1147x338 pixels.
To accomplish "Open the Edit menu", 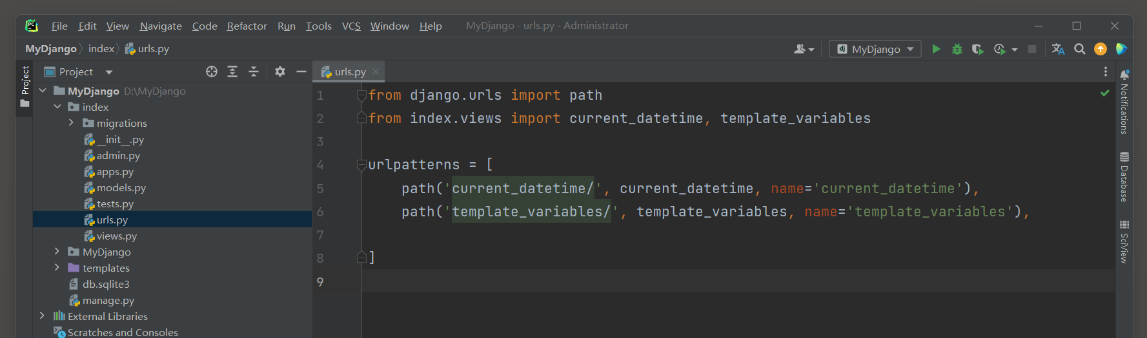I will (x=87, y=26).
